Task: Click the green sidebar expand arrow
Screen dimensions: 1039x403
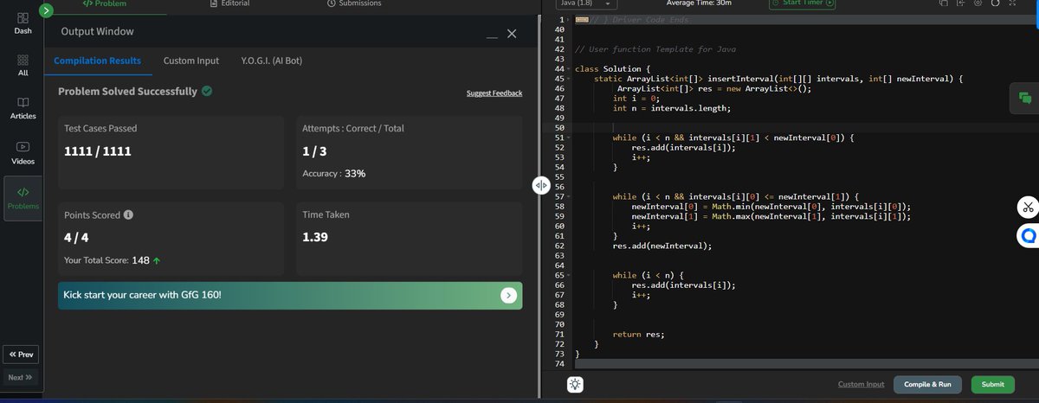Action: click(x=47, y=10)
